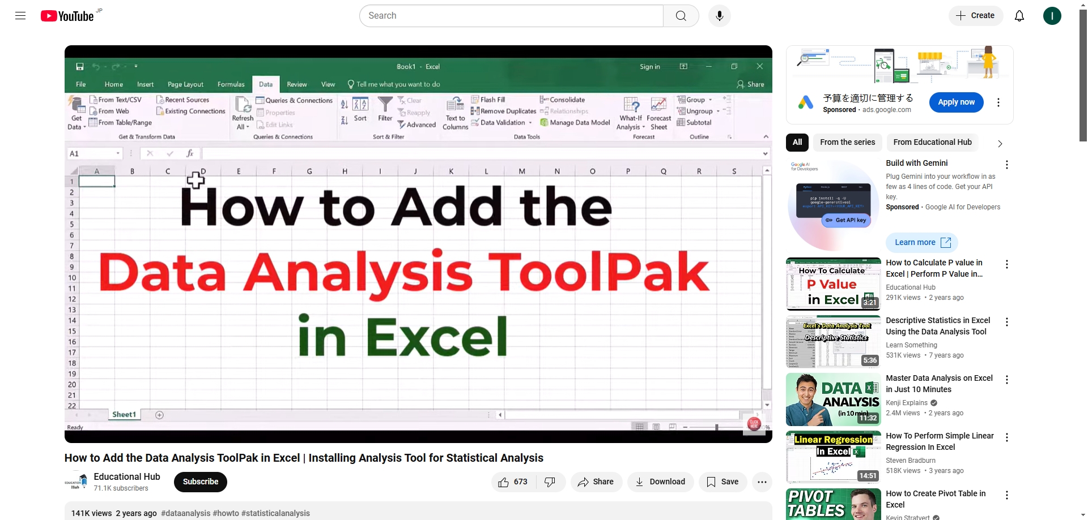The image size is (1088, 520).
Task: Share the video
Action: (596, 482)
